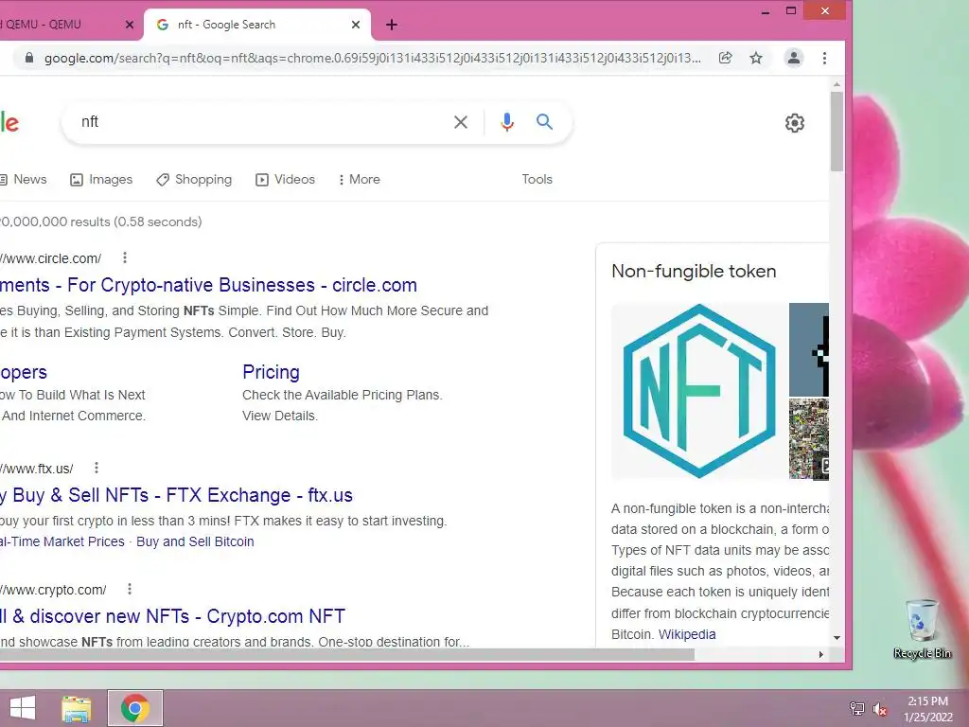
Task: Open a new tab with the plus button
Action: click(391, 25)
